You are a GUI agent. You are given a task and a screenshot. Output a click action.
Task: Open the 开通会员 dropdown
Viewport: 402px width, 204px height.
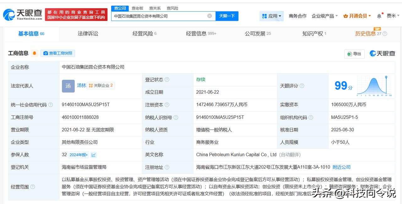[x=357, y=16]
